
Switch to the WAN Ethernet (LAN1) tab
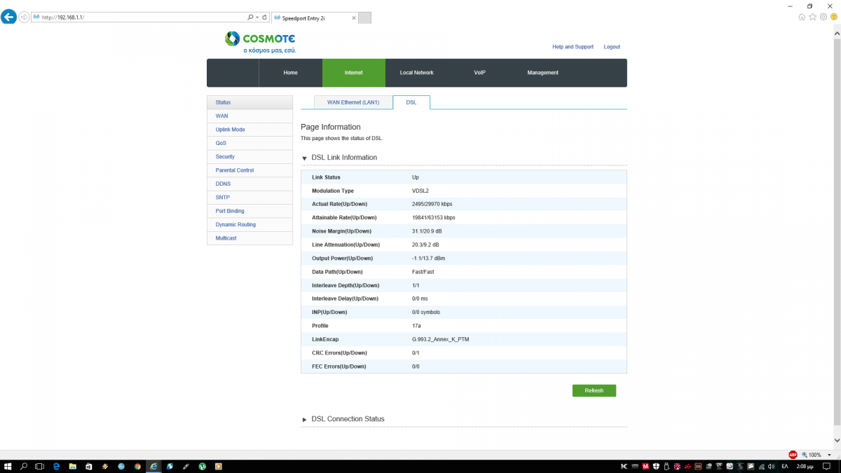pyautogui.click(x=353, y=102)
